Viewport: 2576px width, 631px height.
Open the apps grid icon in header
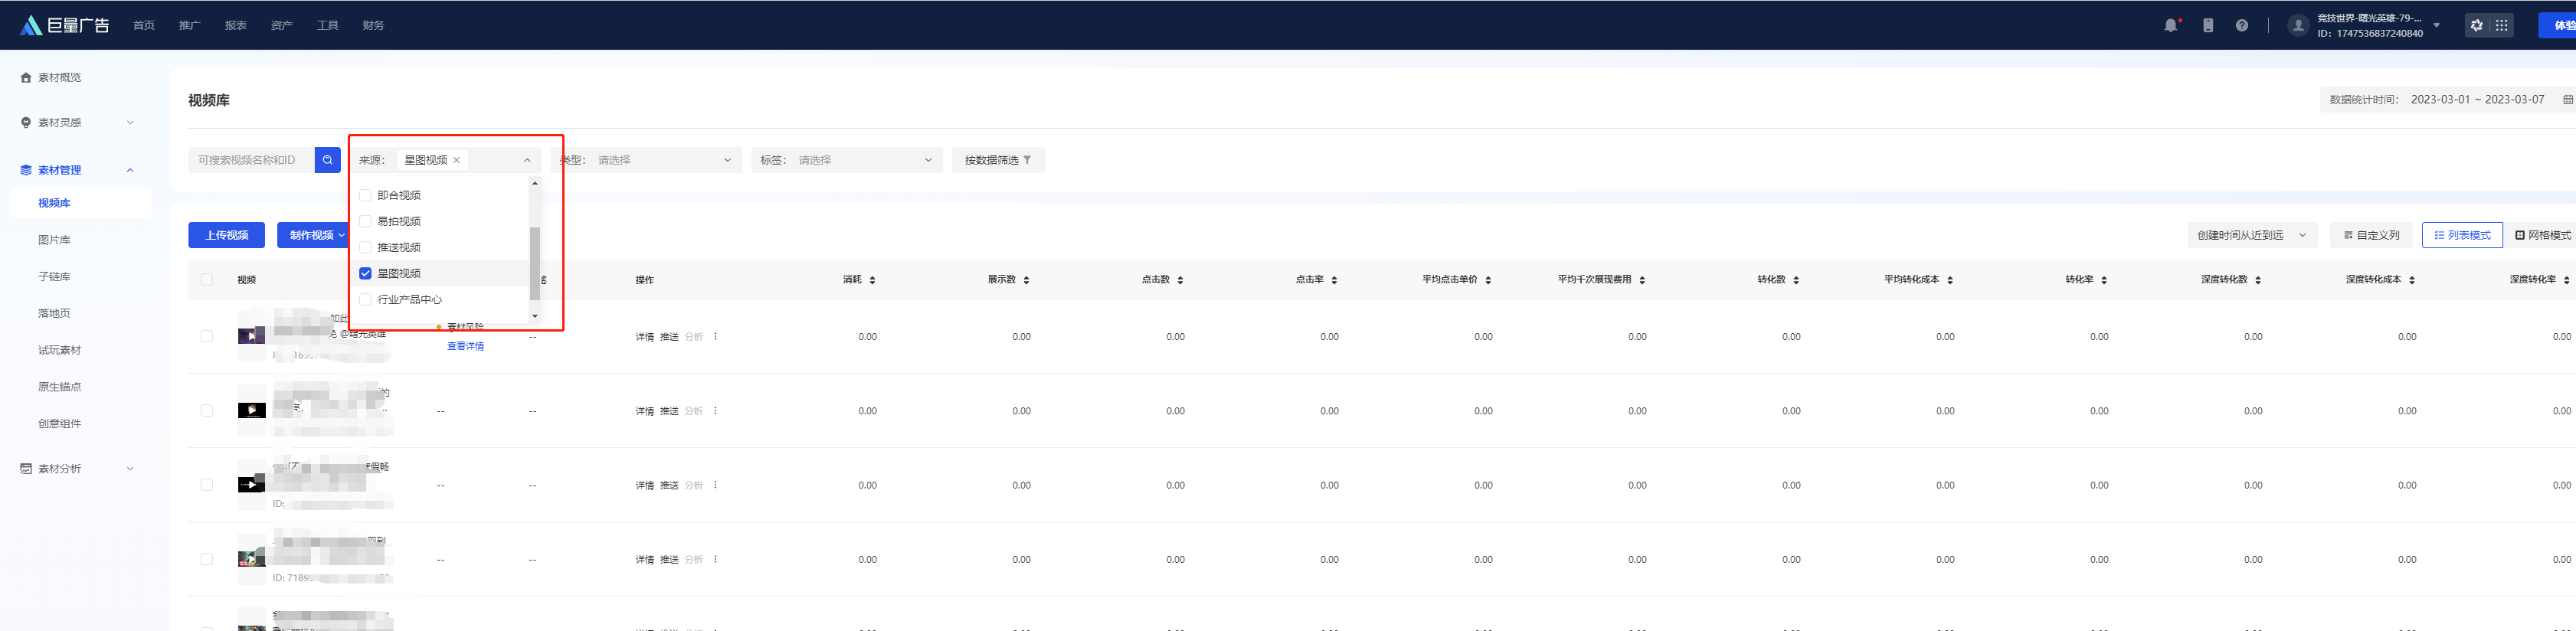(2501, 25)
